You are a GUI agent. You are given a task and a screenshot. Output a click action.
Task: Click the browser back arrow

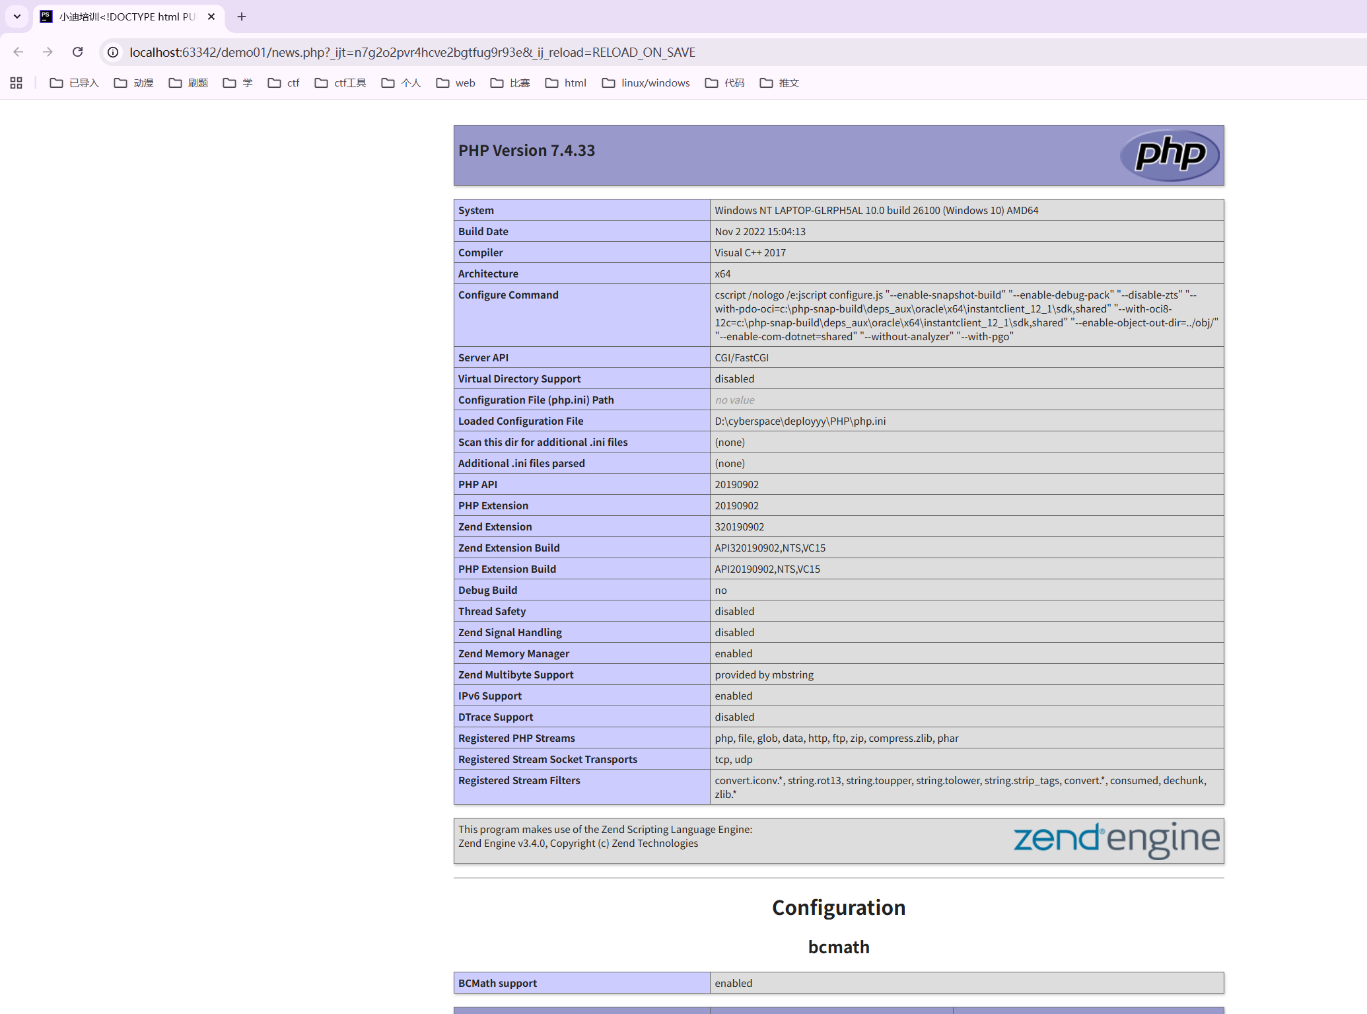(18, 52)
